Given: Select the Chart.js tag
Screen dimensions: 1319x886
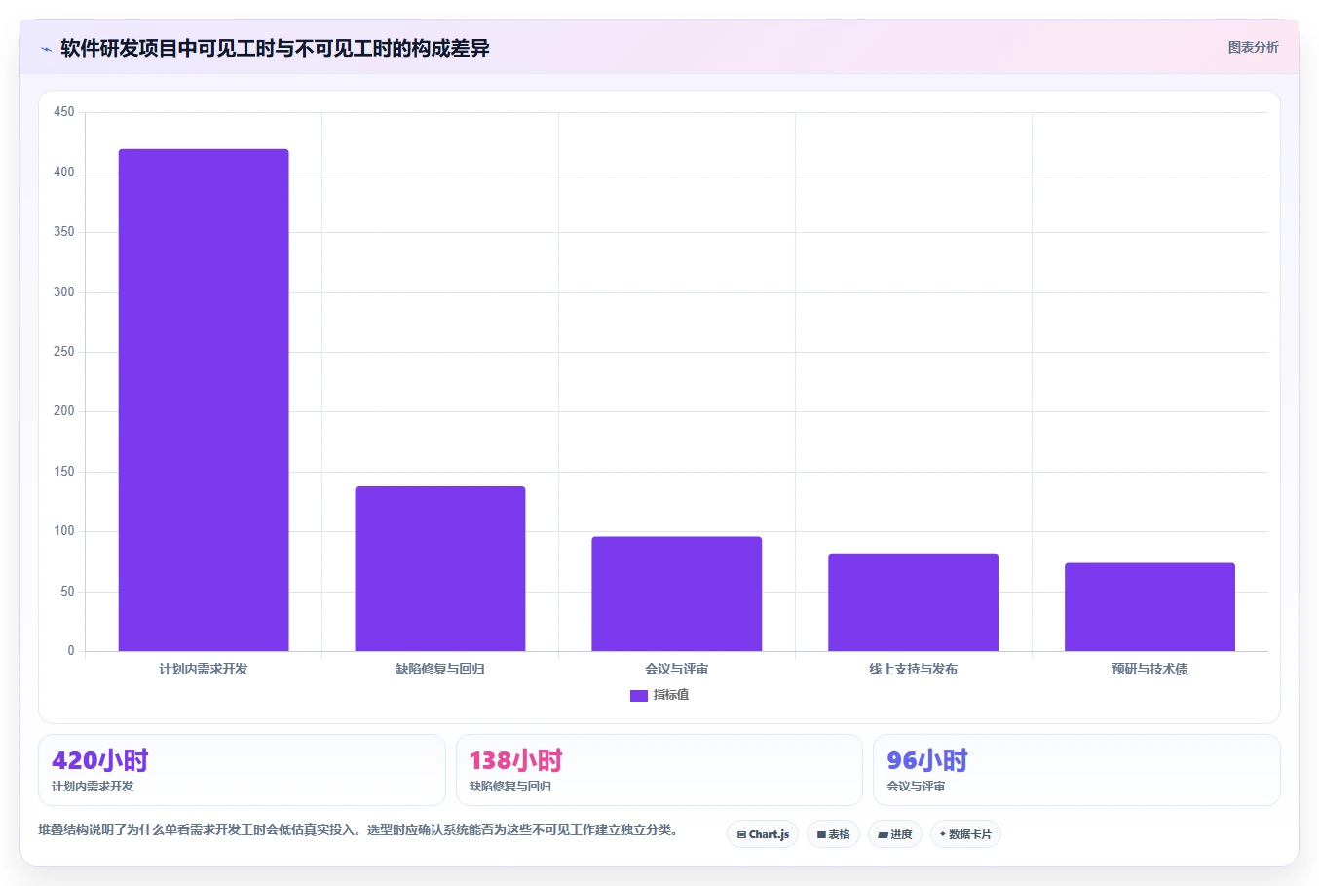Looking at the screenshot, I should pos(763,834).
